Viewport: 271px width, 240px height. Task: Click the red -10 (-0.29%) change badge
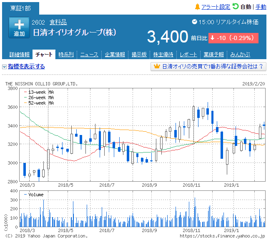tap(233, 38)
